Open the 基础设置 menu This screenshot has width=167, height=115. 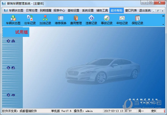pyautogui.click(x=74, y=11)
